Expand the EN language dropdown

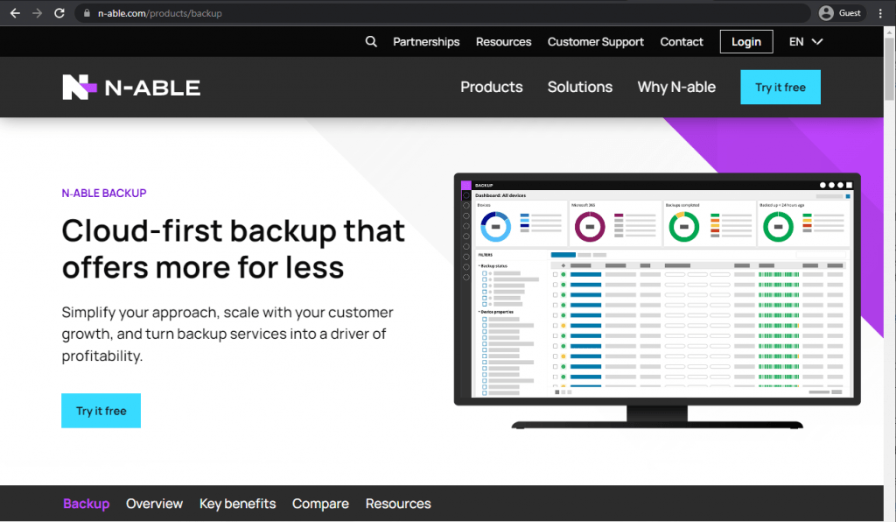(806, 42)
